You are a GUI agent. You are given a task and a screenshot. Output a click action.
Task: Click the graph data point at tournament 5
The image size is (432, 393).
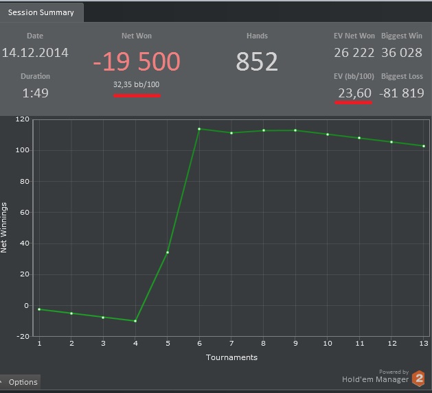(x=168, y=252)
